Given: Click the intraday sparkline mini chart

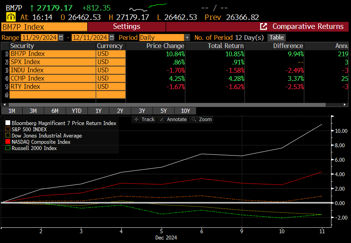Looking at the screenshot, I should pos(148,7).
